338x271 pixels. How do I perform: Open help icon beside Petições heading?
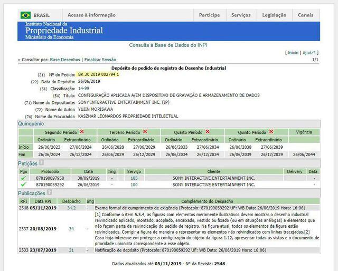pos(41,163)
